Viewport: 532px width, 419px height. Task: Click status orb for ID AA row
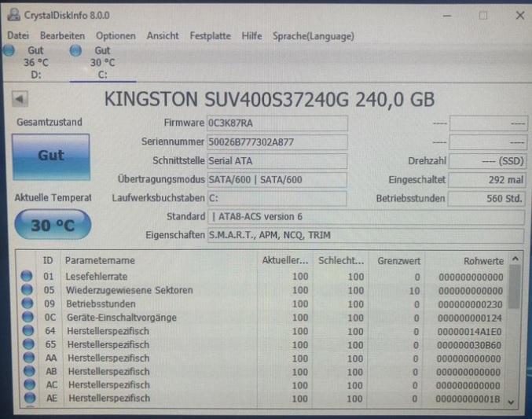(x=29, y=358)
